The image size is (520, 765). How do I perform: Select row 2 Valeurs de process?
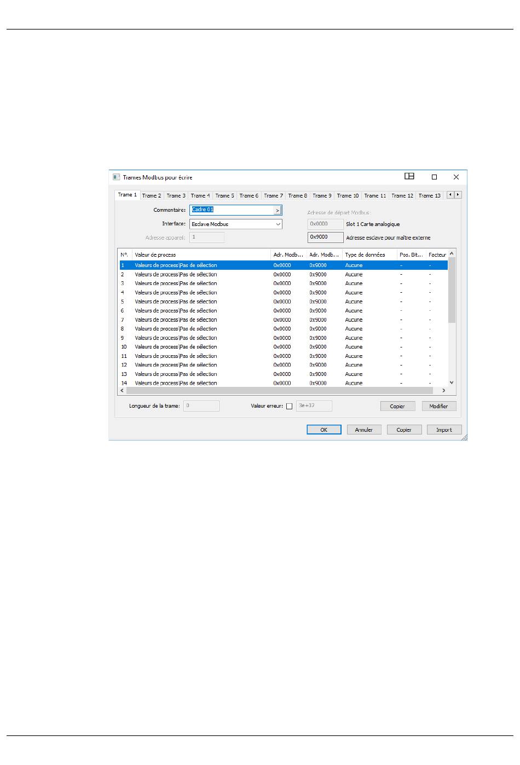(x=284, y=274)
